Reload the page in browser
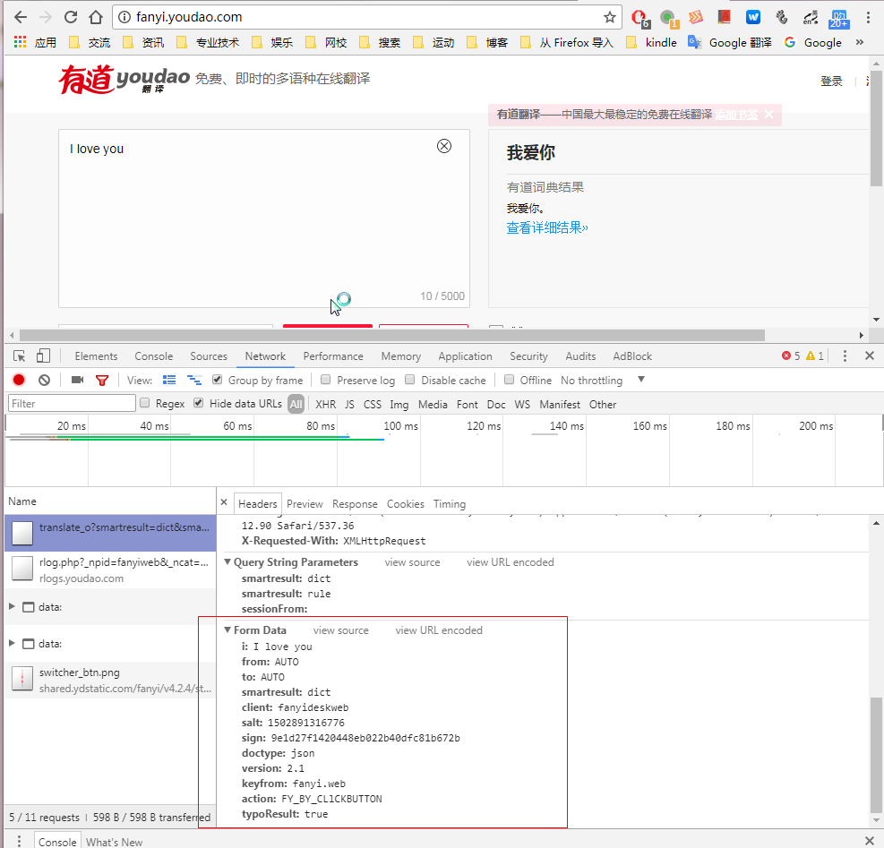This screenshot has width=884, height=848. (x=71, y=17)
